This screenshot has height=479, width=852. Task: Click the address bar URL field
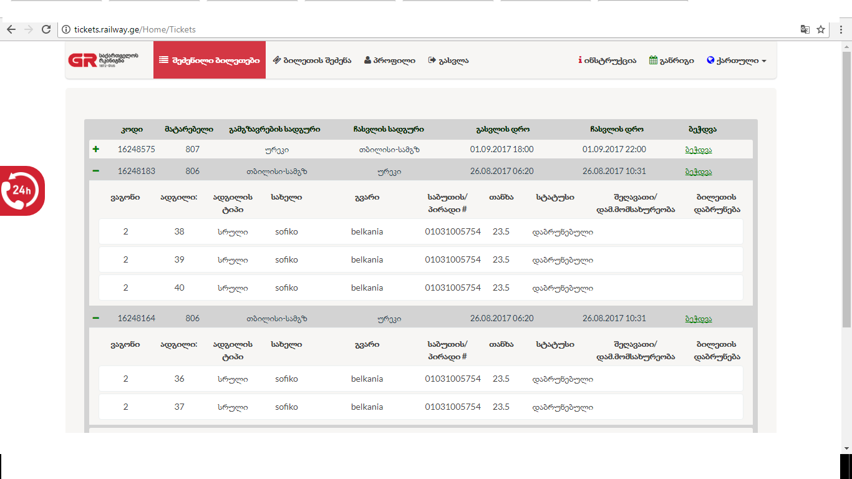point(374,29)
